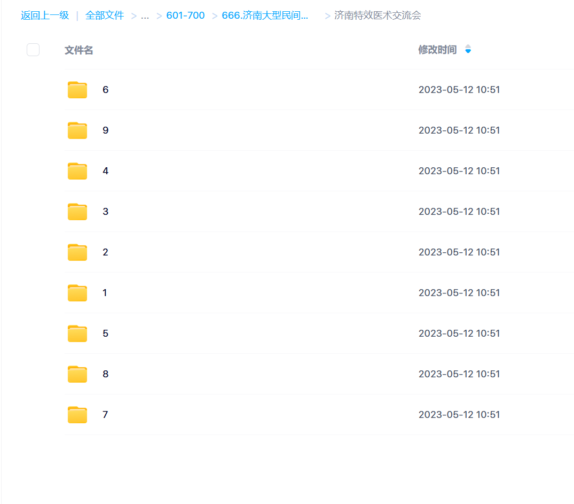The height and width of the screenshot is (504, 574).
Task: Open folder 8 by clicking its folder icon
Action: pyautogui.click(x=77, y=374)
